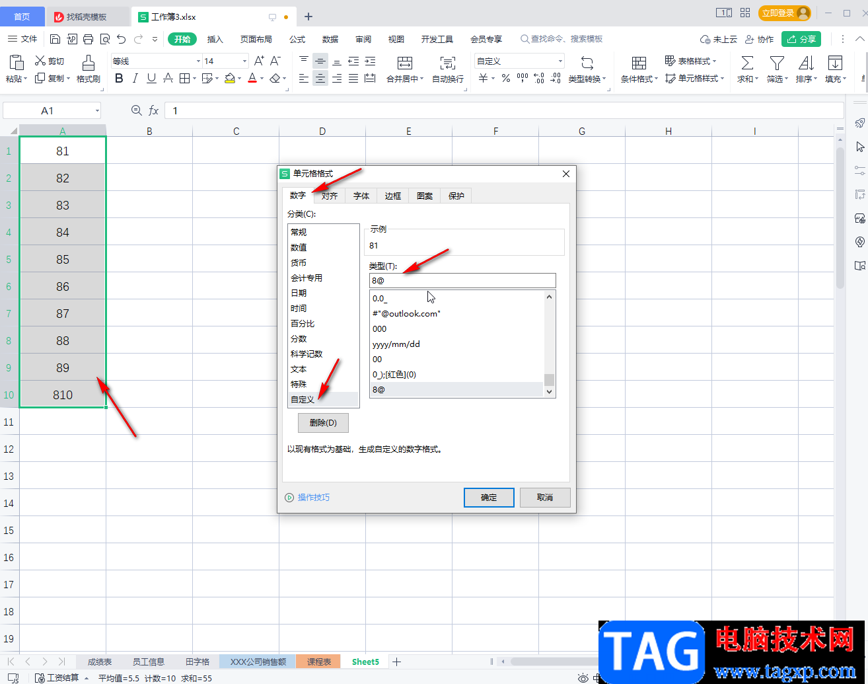Click the Cut (剪切) tool

pos(50,61)
